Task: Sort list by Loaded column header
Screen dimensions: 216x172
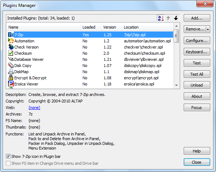Action: pos(91,27)
